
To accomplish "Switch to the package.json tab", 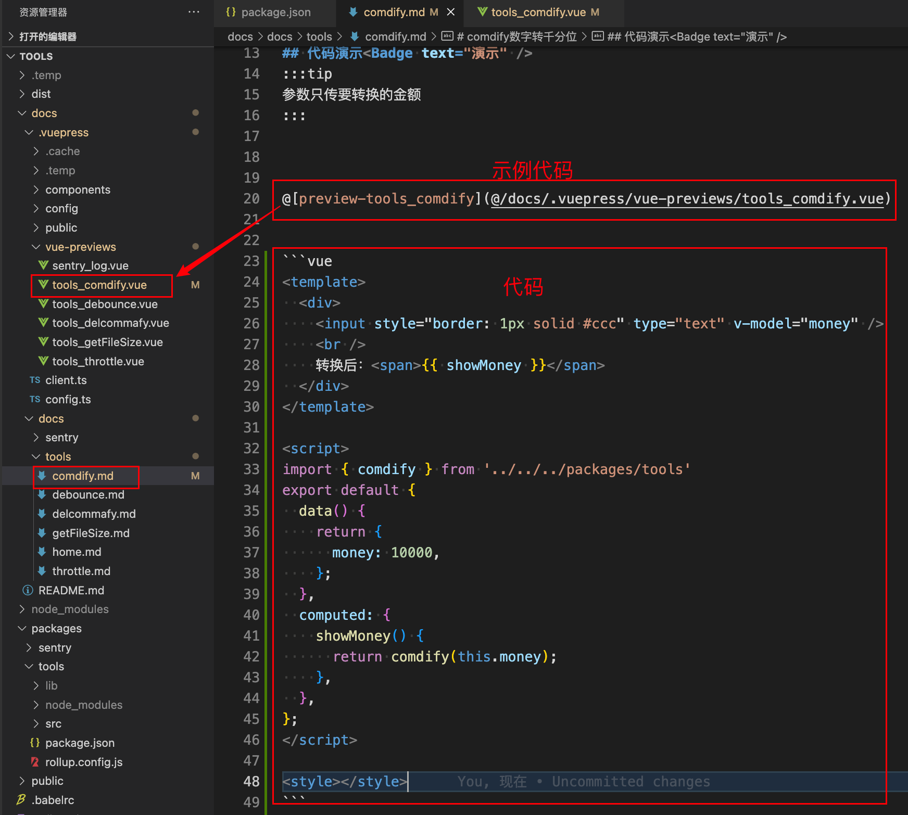I will [x=275, y=12].
